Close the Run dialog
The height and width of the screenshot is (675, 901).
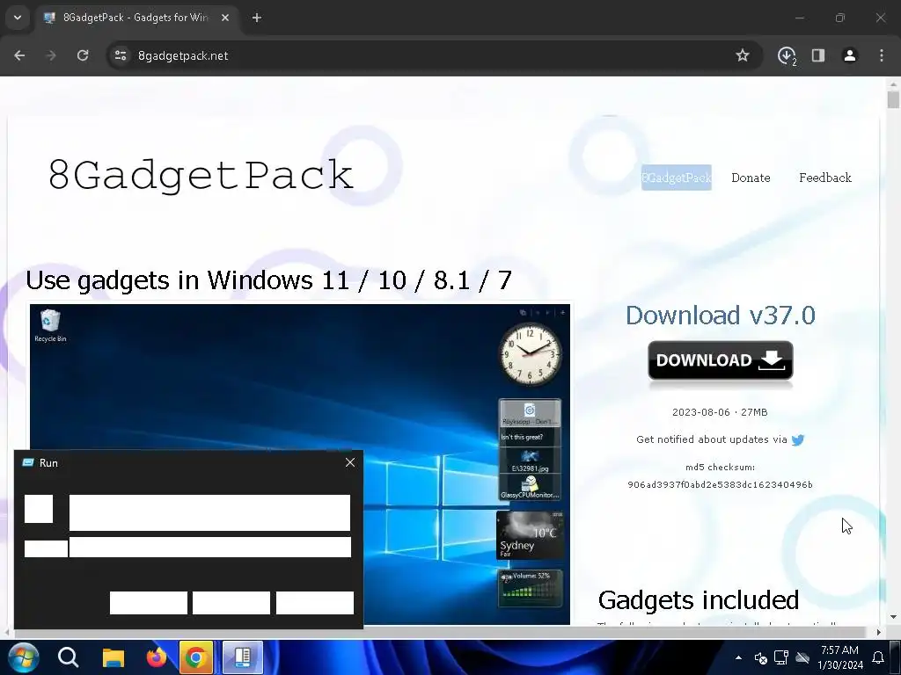[350, 462]
